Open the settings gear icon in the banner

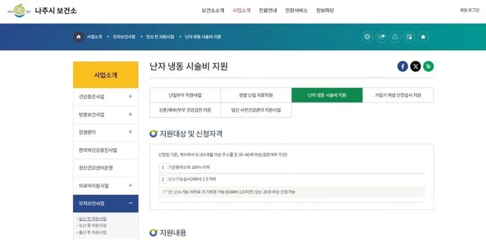tap(368, 37)
